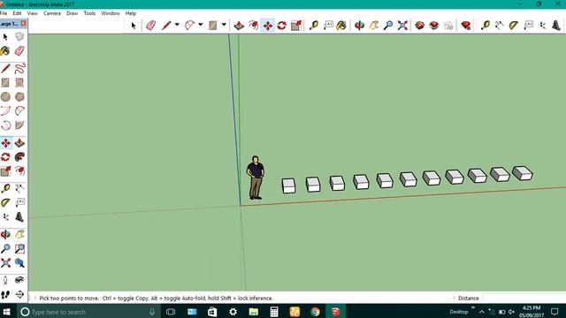
Task: Select the Protractor tool in Large Tool Set
Action: coord(5,202)
